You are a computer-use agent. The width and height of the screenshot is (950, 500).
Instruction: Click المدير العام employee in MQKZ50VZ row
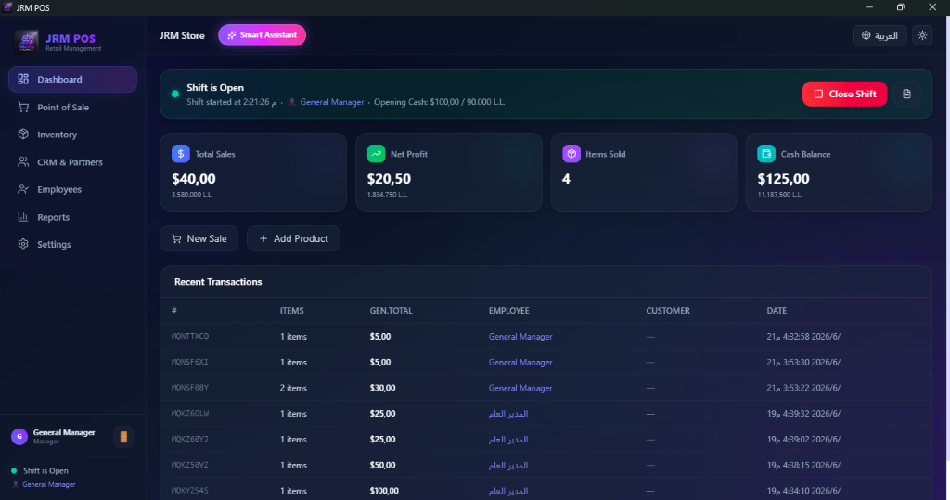tap(508, 465)
